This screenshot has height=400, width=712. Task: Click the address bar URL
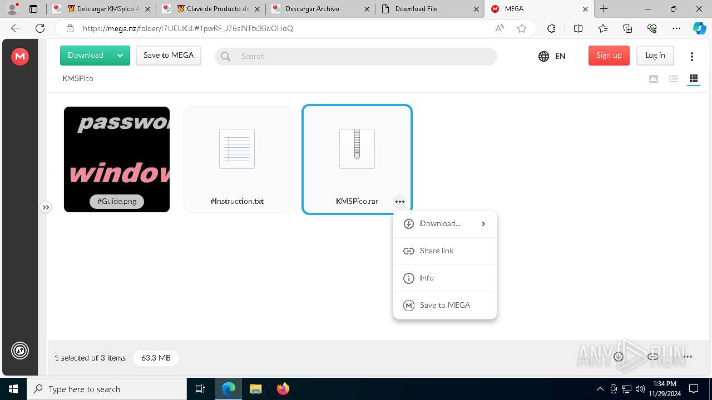point(188,28)
